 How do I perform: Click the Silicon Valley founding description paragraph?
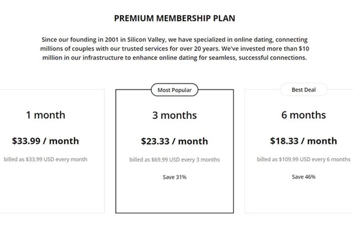click(175, 49)
